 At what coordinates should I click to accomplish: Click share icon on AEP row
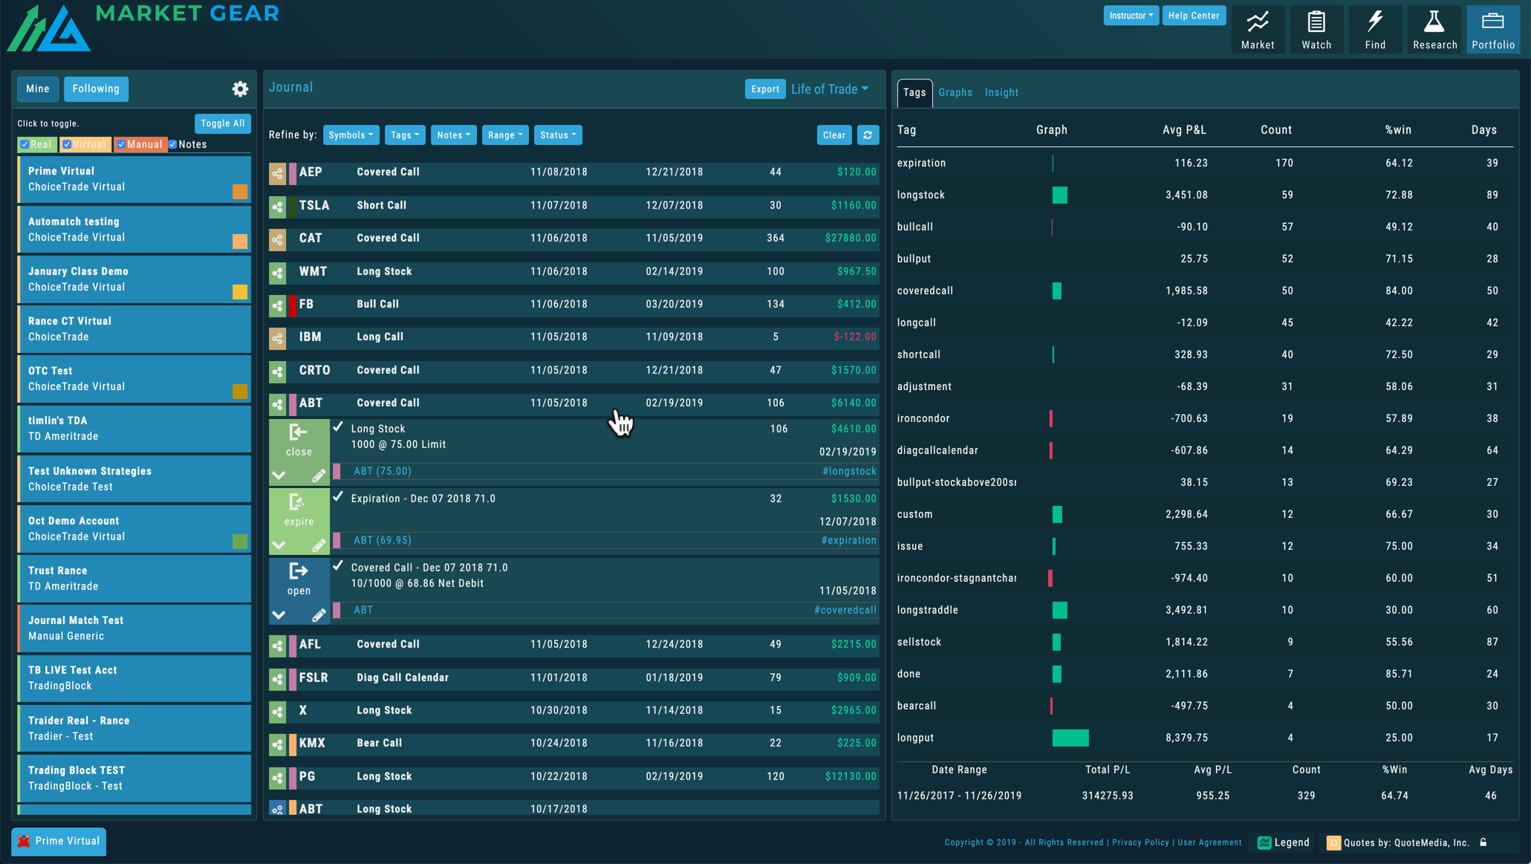(x=277, y=173)
